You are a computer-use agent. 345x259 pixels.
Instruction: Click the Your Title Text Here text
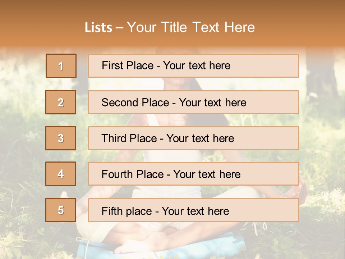[x=191, y=28]
